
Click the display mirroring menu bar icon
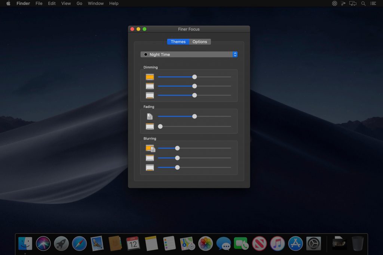tap(353, 3)
